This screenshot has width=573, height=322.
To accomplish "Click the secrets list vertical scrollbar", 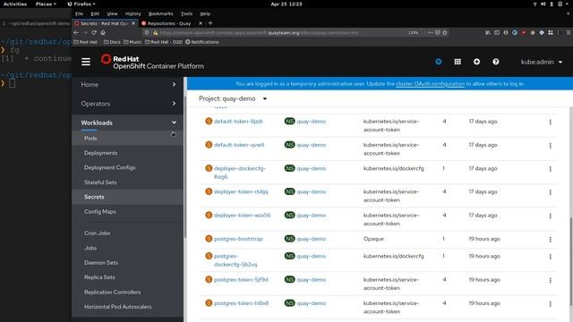I will click(571, 261).
